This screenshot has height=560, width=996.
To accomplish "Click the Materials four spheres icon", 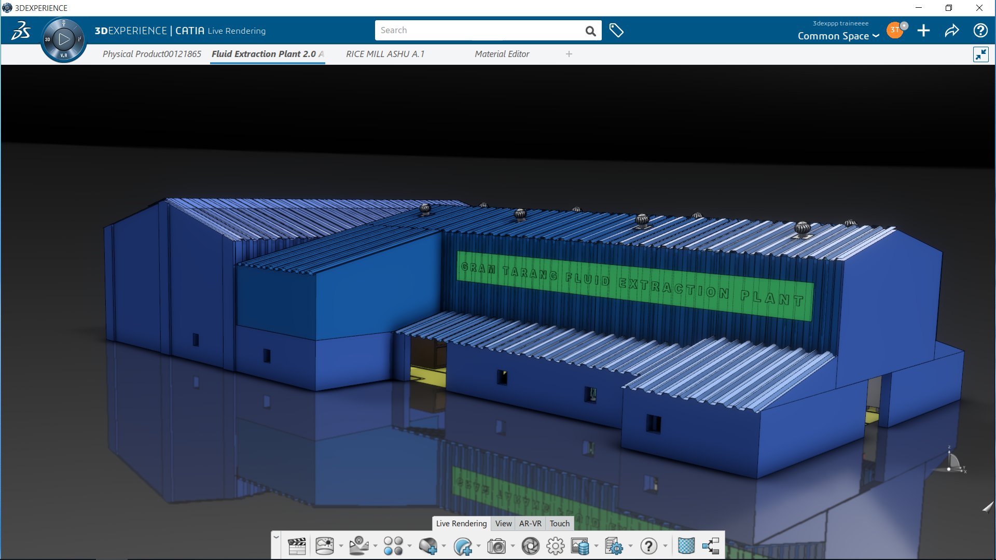I will (393, 546).
